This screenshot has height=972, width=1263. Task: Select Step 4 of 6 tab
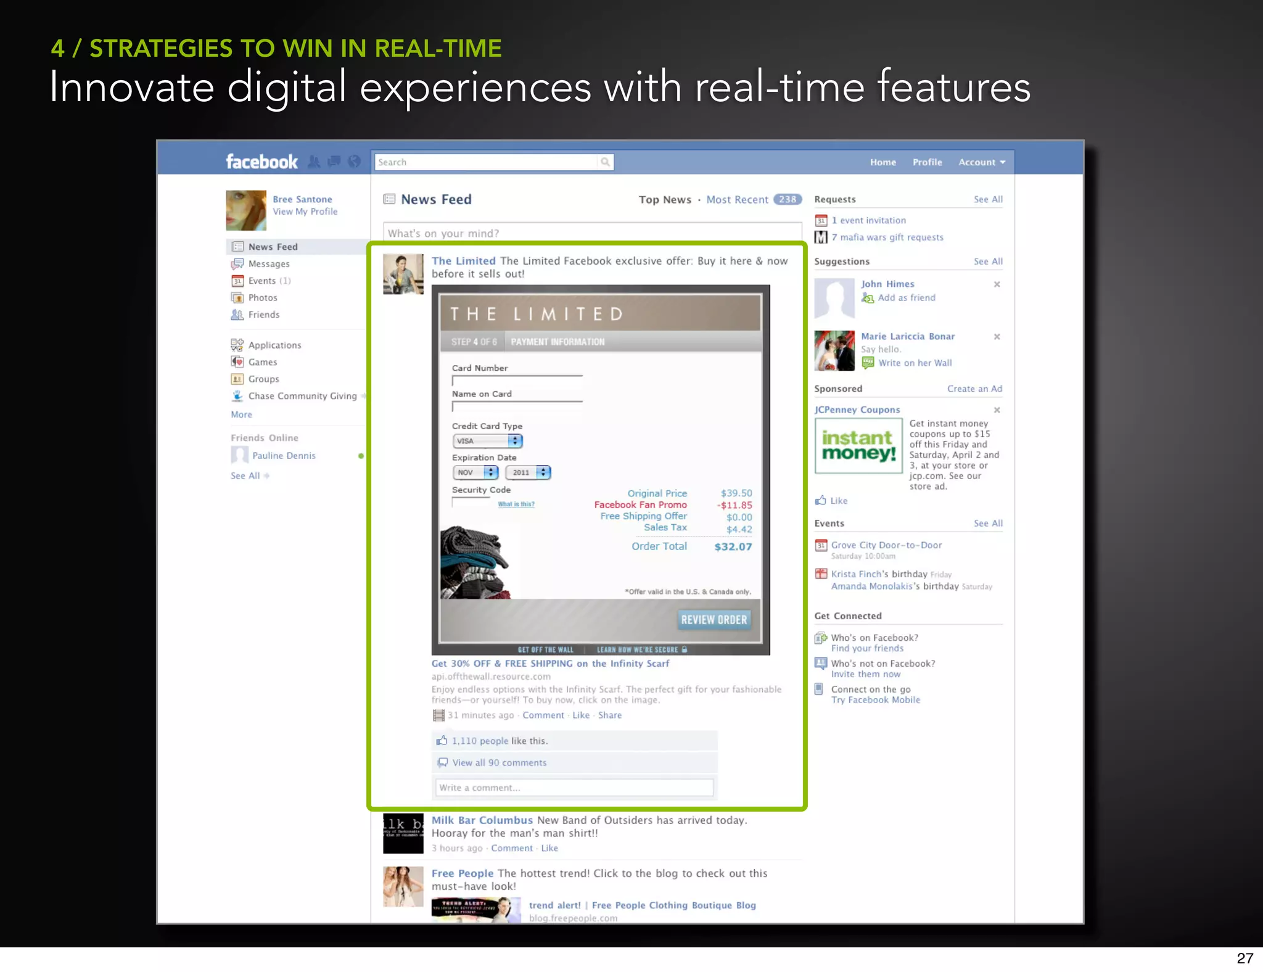tap(474, 342)
